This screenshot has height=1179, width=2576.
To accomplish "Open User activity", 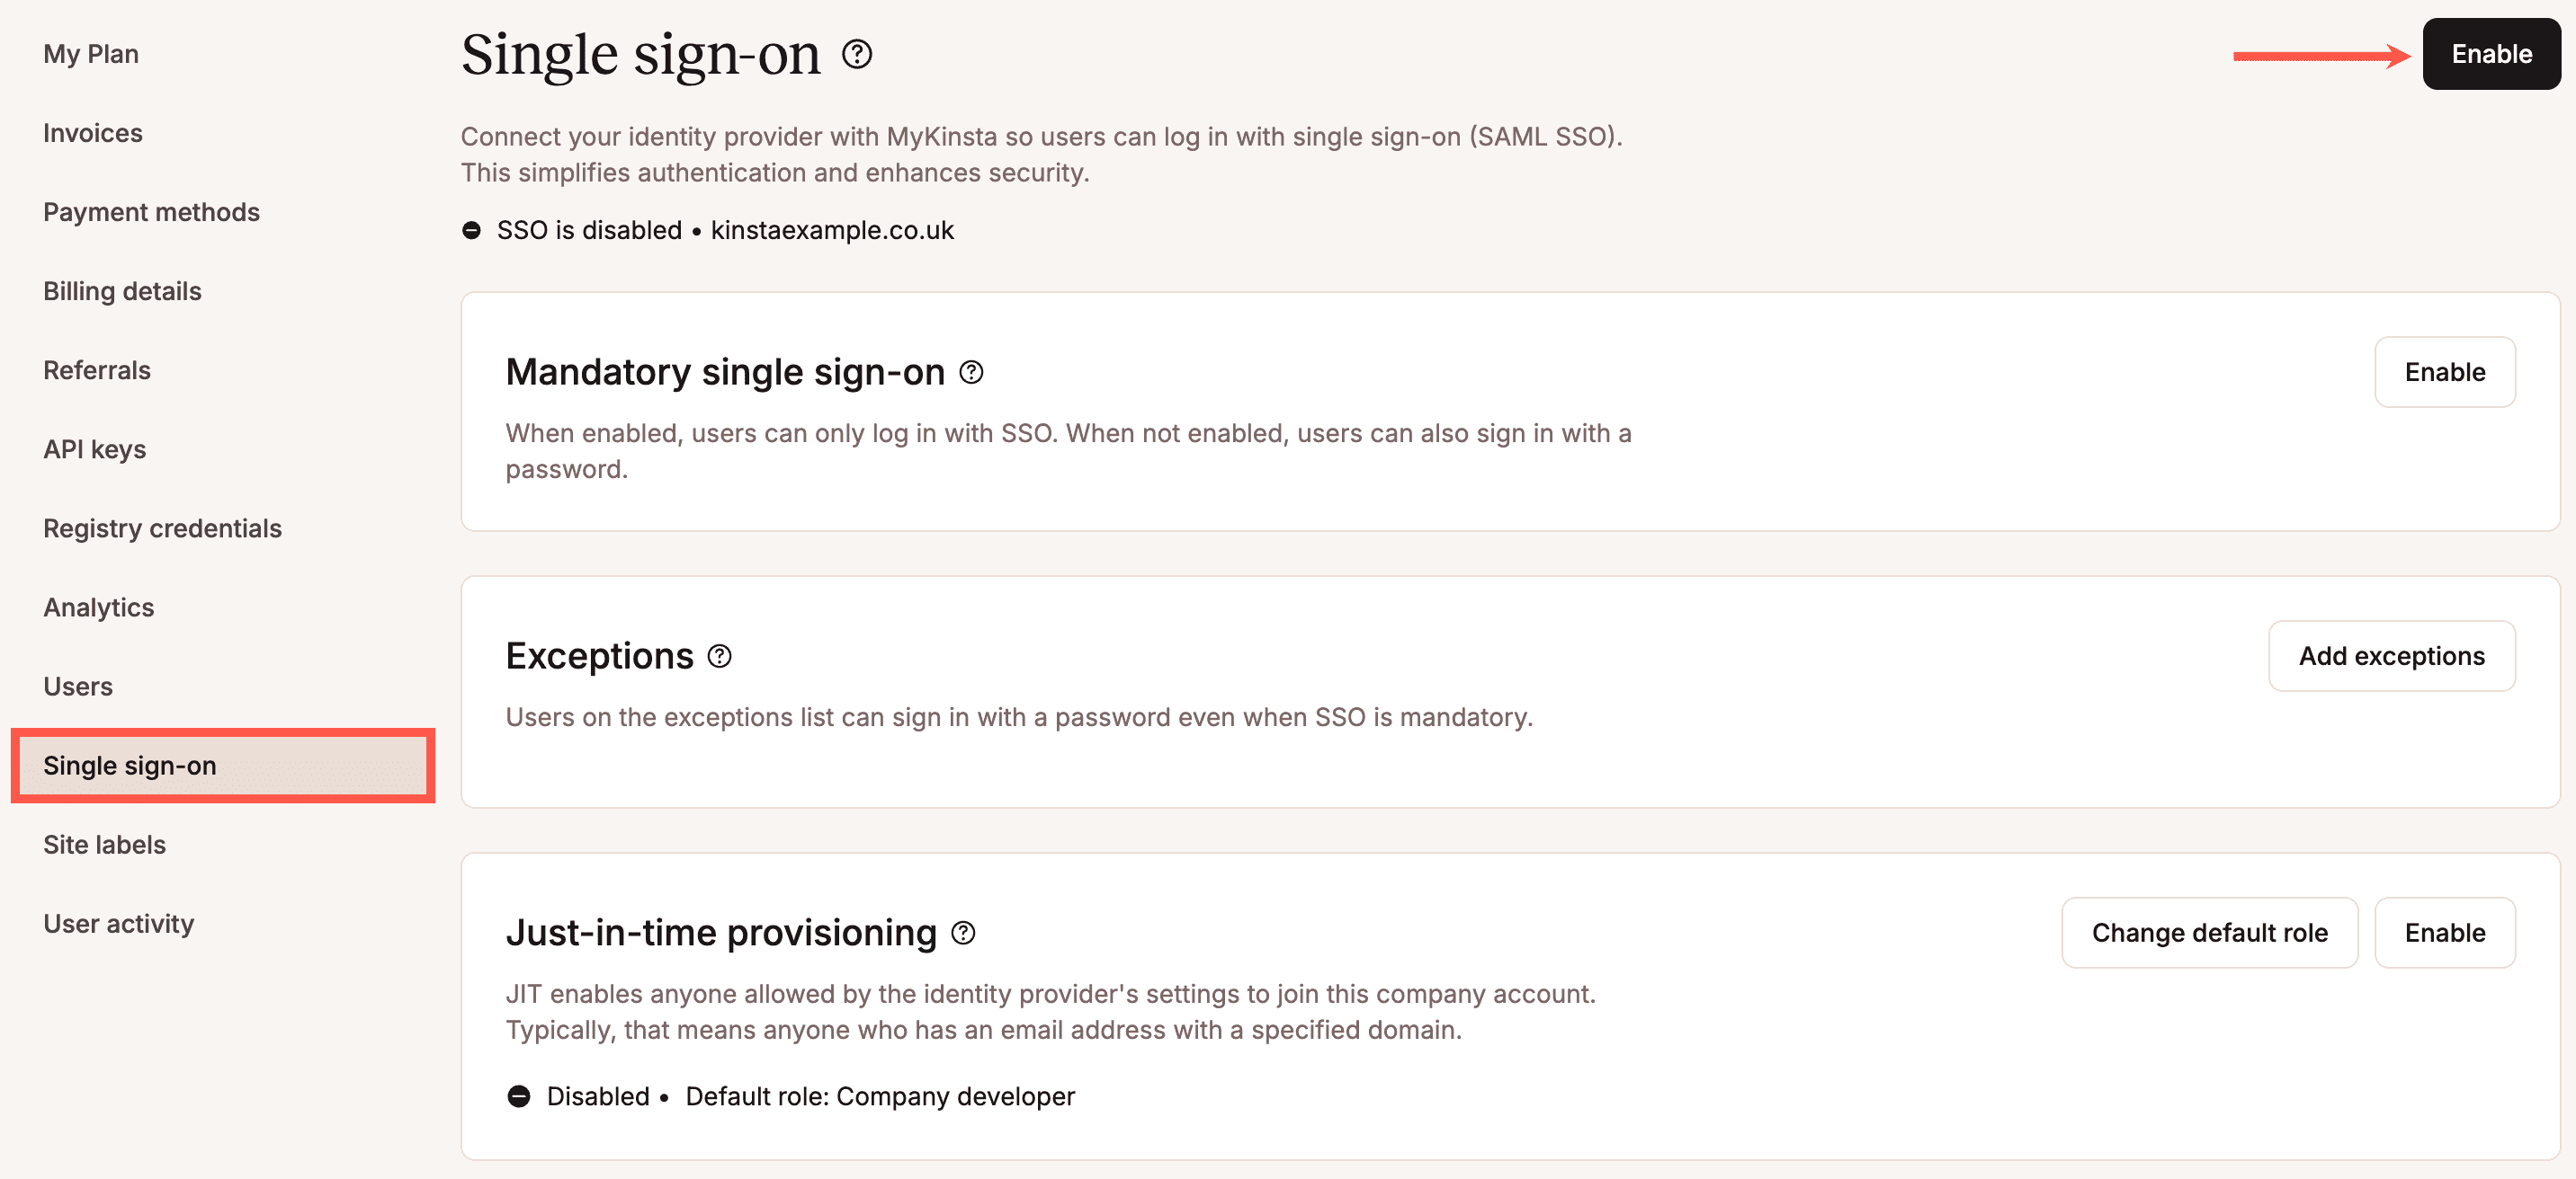I will (x=118, y=923).
